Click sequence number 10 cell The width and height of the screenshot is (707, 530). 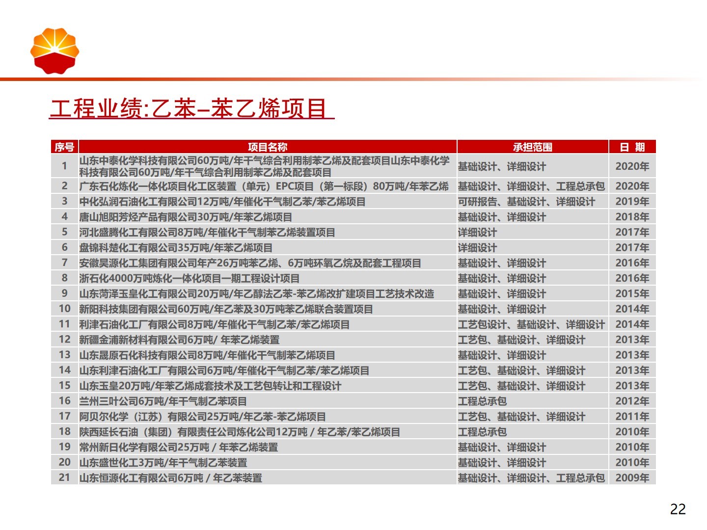(64, 309)
